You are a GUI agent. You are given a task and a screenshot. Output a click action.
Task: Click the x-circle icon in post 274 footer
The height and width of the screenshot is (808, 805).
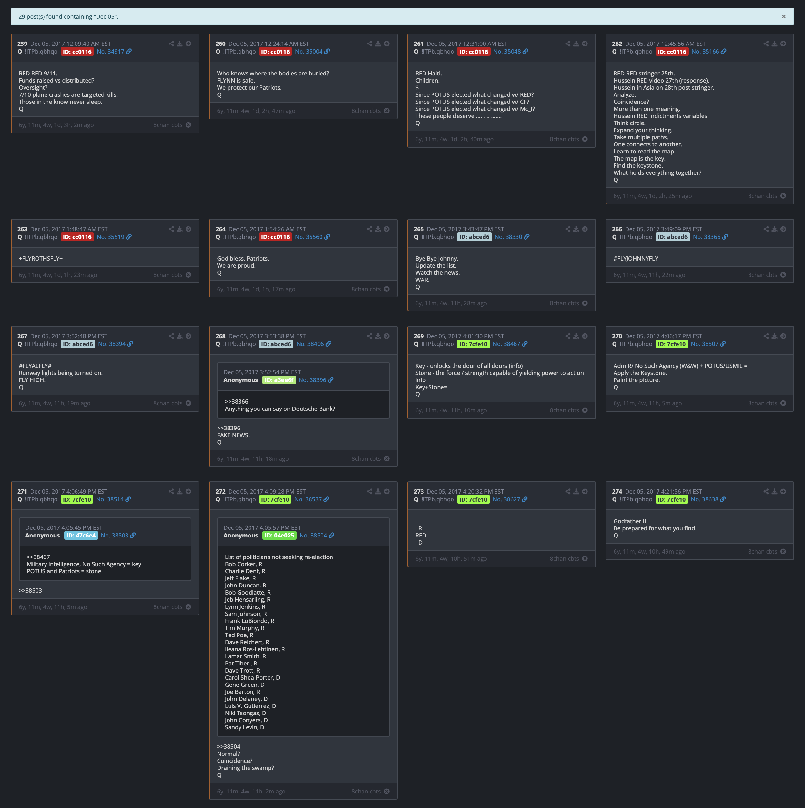click(783, 552)
